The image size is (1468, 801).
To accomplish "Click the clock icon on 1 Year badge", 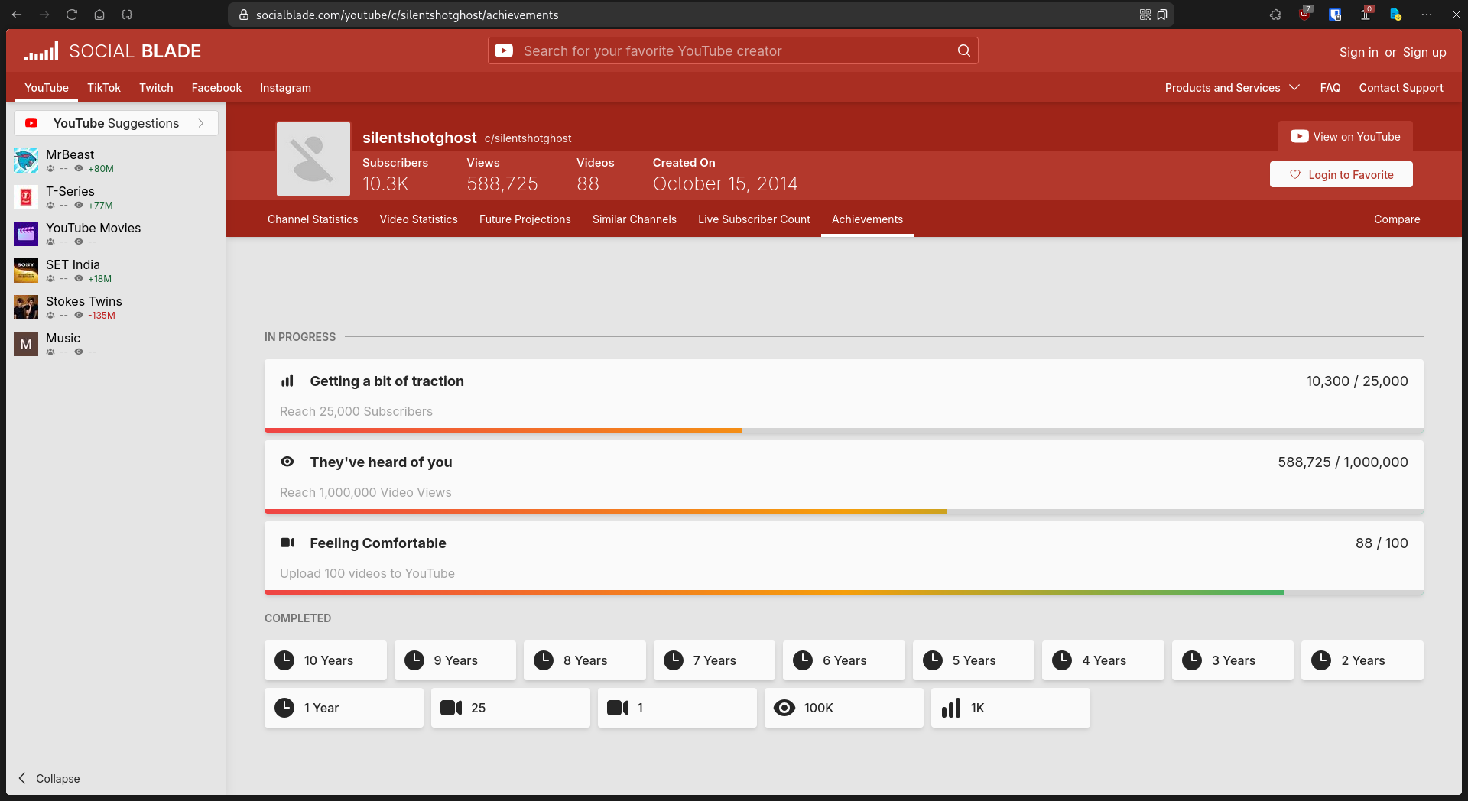I will tap(284, 708).
